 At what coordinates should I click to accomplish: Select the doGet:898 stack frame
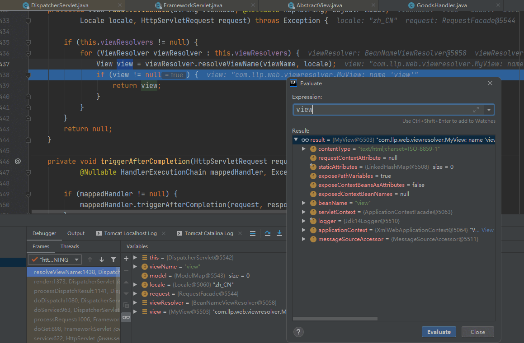(74, 329)
